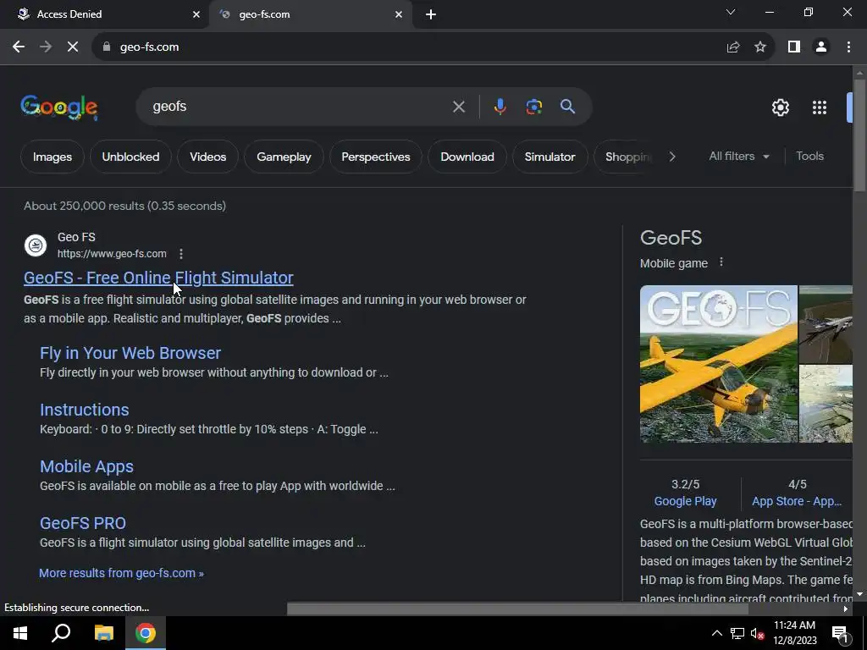The height and width of the screenshot is (650, 867).
Task: Click the geofs search input field
Action: (x=299, y=107)
